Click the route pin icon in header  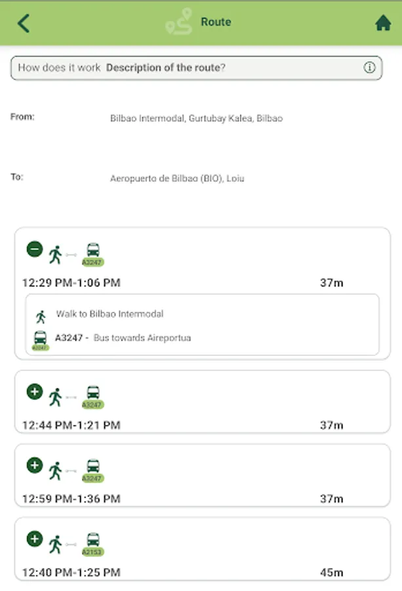coord(178,22)
